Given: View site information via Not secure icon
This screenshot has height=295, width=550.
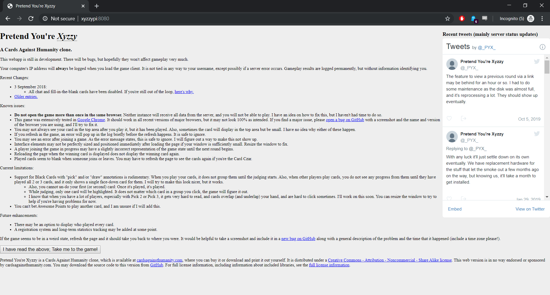Looking at the screenshot, I should pos(45,19).
